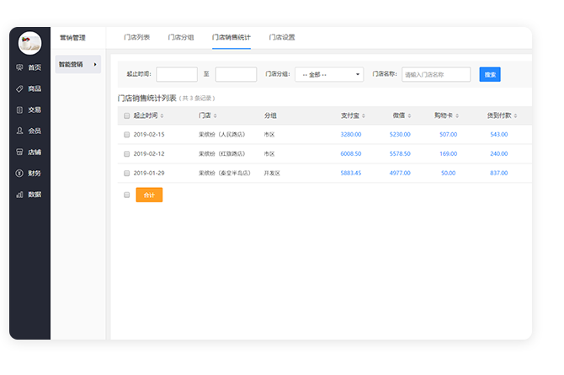This screenshot has height=375, width=564.
Task: Select 营销管理 heading
Action: click(x=72, y=38)
